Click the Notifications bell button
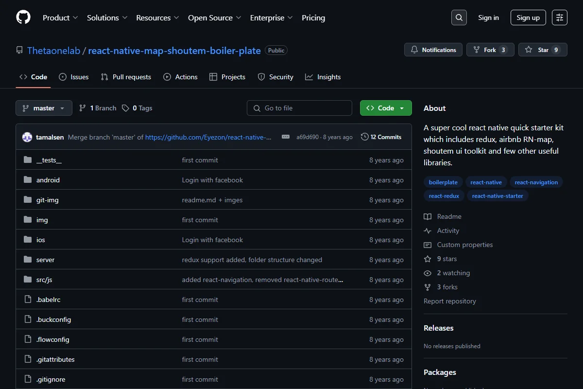This screenshot has width=583, height=389. point(433,50)
